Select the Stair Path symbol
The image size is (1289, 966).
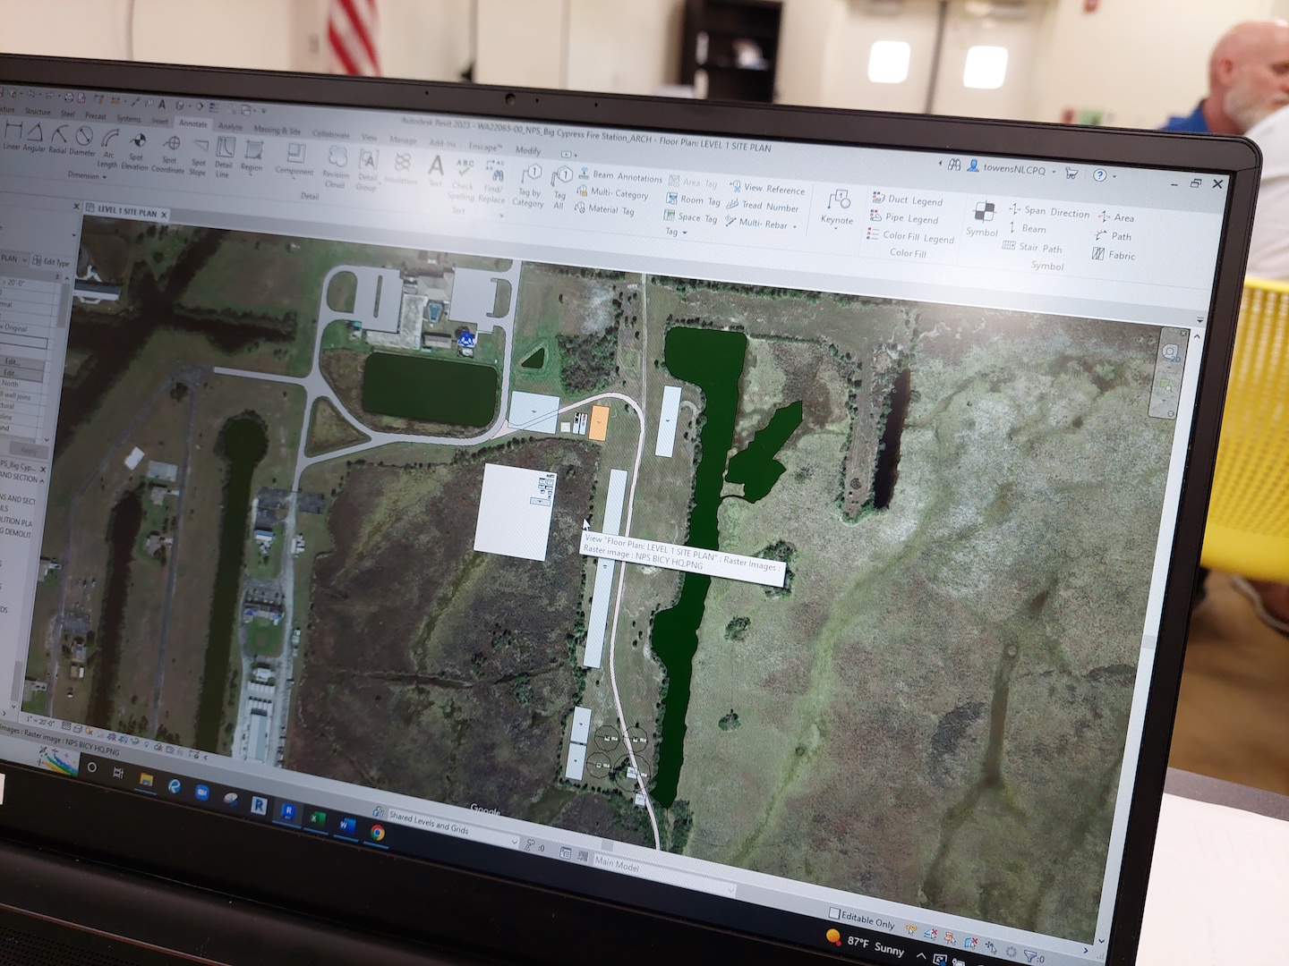[1032, 247]
